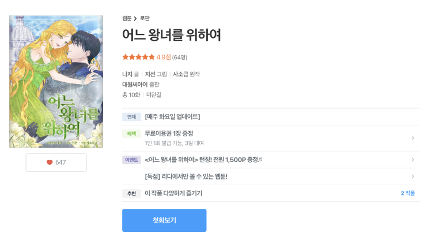Image resolution: width=428 pixels, height=237 pixels.
Task: Click the heart like button showing 647
Action: coord(56,162)
